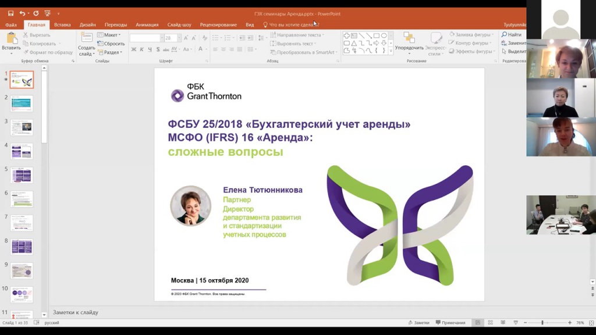596x335 pixels.
Task: Open Заливка фигуры fill dropdown
Action: (471, 34)
